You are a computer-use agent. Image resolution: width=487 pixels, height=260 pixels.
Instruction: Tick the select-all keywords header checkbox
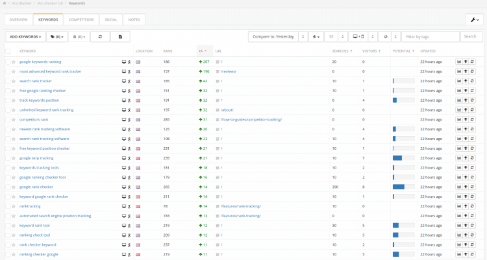point(8,51)
